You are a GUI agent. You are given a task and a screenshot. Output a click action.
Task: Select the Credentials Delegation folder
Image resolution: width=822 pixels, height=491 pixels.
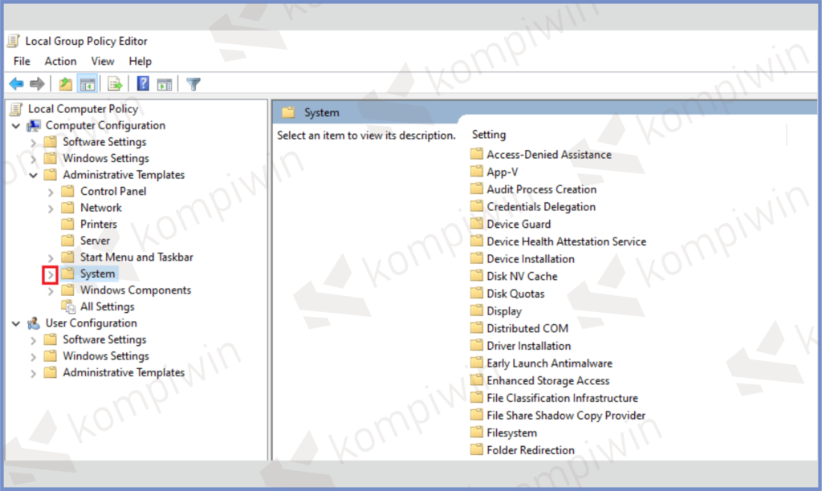point(540,206)
